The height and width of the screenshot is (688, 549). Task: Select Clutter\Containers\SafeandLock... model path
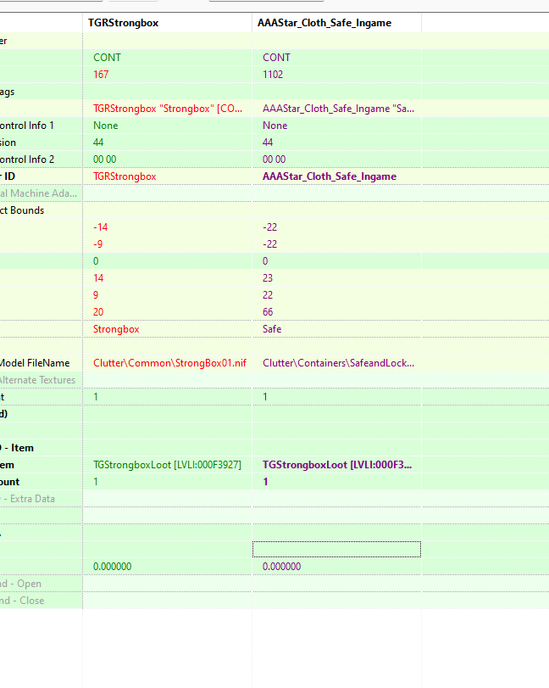(338, 363)
